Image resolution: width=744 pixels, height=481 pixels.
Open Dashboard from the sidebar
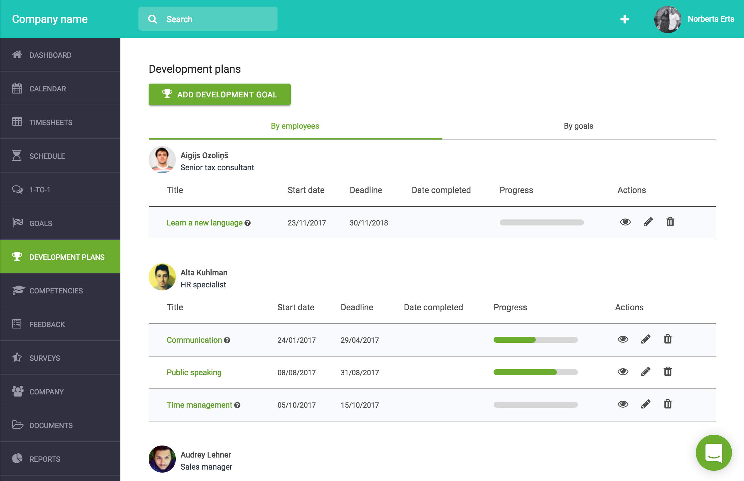[60, 55]
